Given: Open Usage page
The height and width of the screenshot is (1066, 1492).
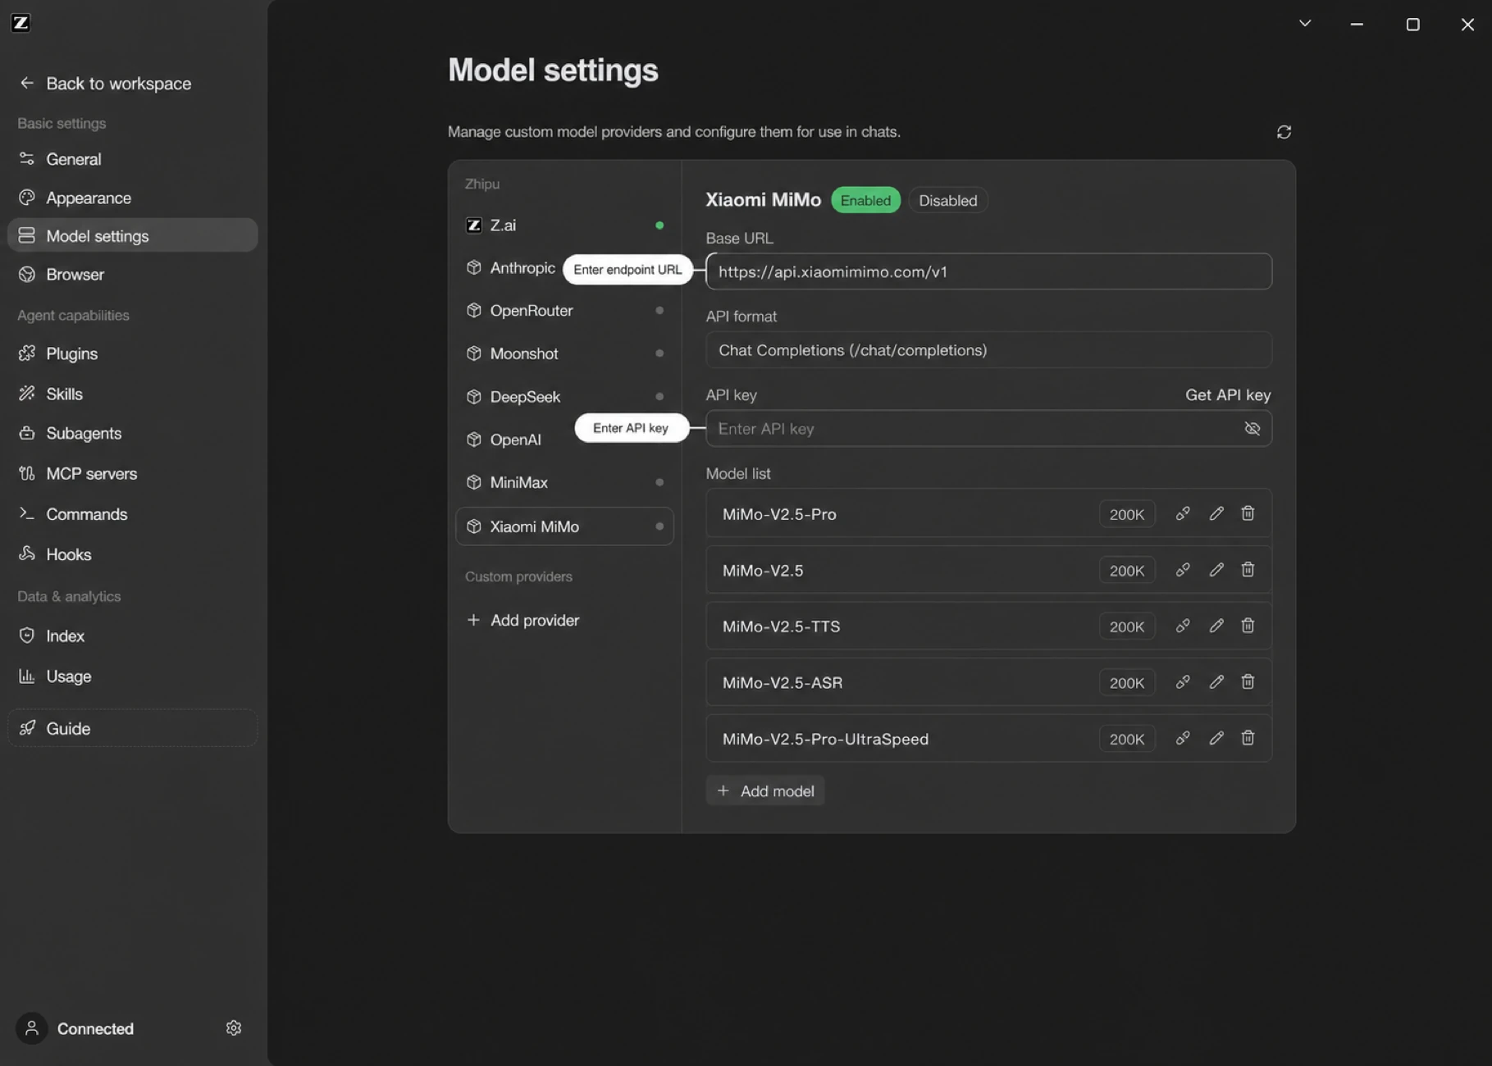Looking at the screenshot, I should (x=133, y=676).
